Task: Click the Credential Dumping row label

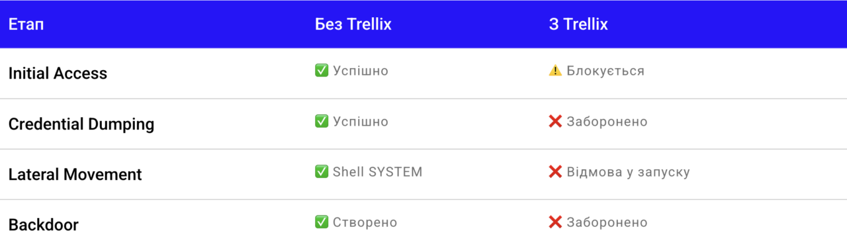Action: coord(81,124)
